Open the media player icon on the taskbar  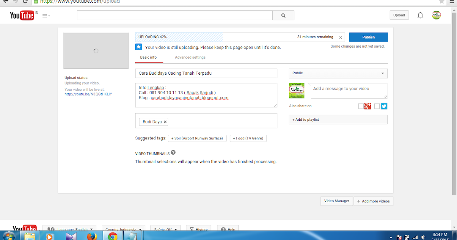[x=50, y=236]
